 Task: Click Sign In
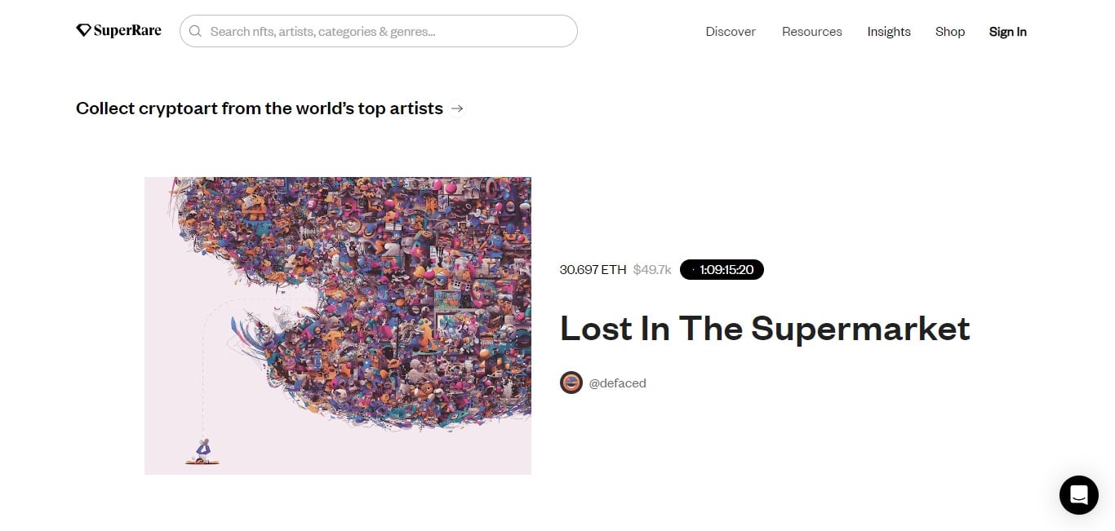click(x=1007, y=31)
